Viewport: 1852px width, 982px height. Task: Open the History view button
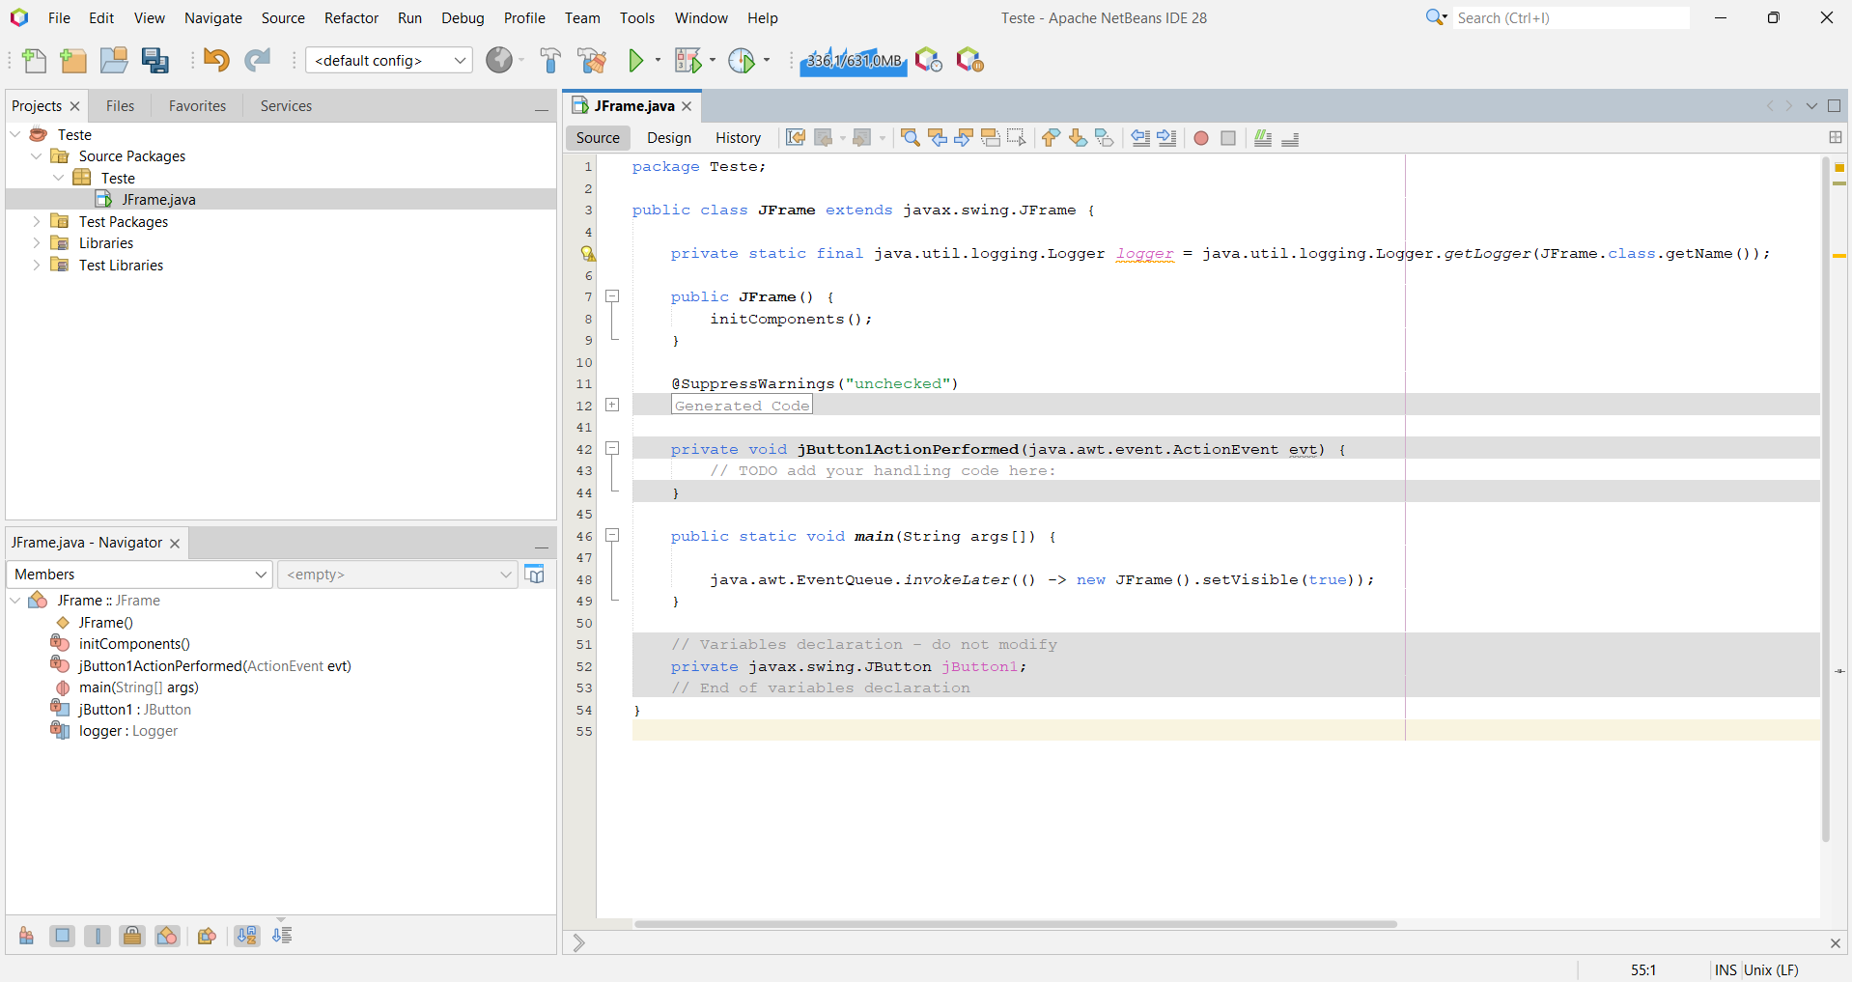point(738,138)
